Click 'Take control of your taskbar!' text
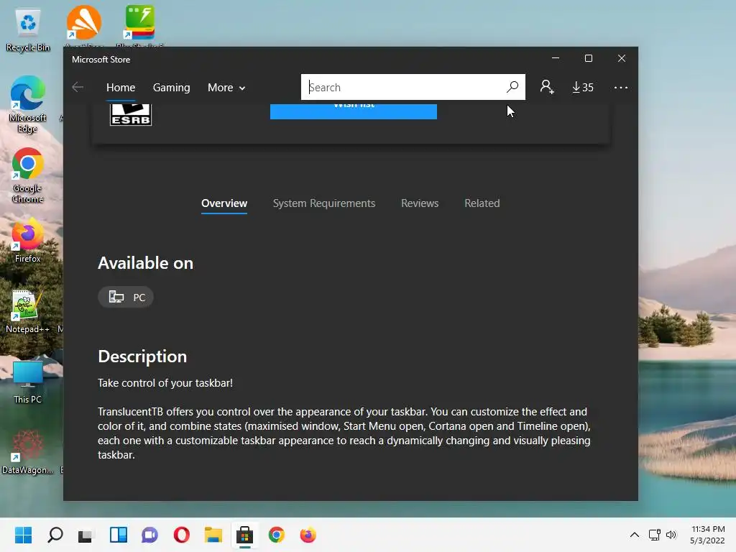736x552 pixels. click(165, 383)
